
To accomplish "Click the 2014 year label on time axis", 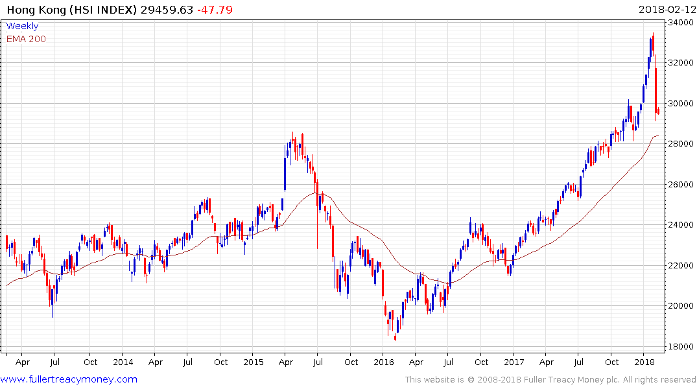I will coord(123,362).
